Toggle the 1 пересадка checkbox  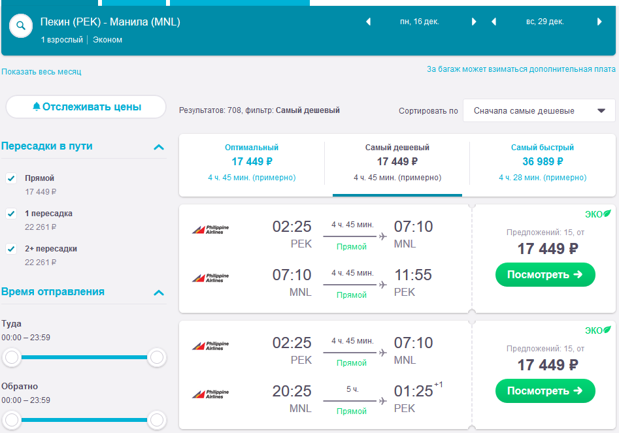[11, 214]
